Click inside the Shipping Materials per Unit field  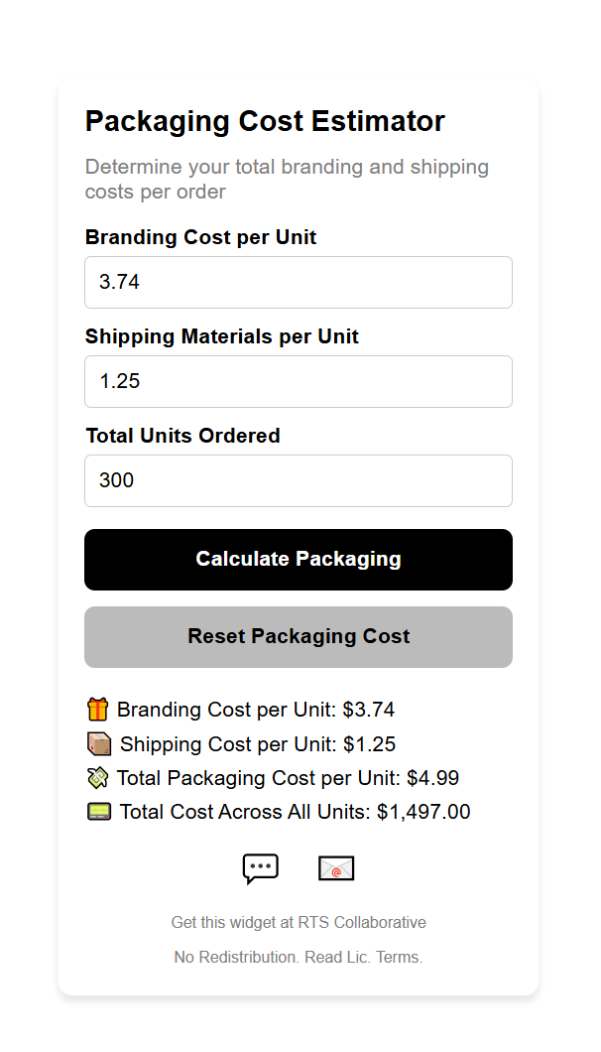[x=298, y=381]
